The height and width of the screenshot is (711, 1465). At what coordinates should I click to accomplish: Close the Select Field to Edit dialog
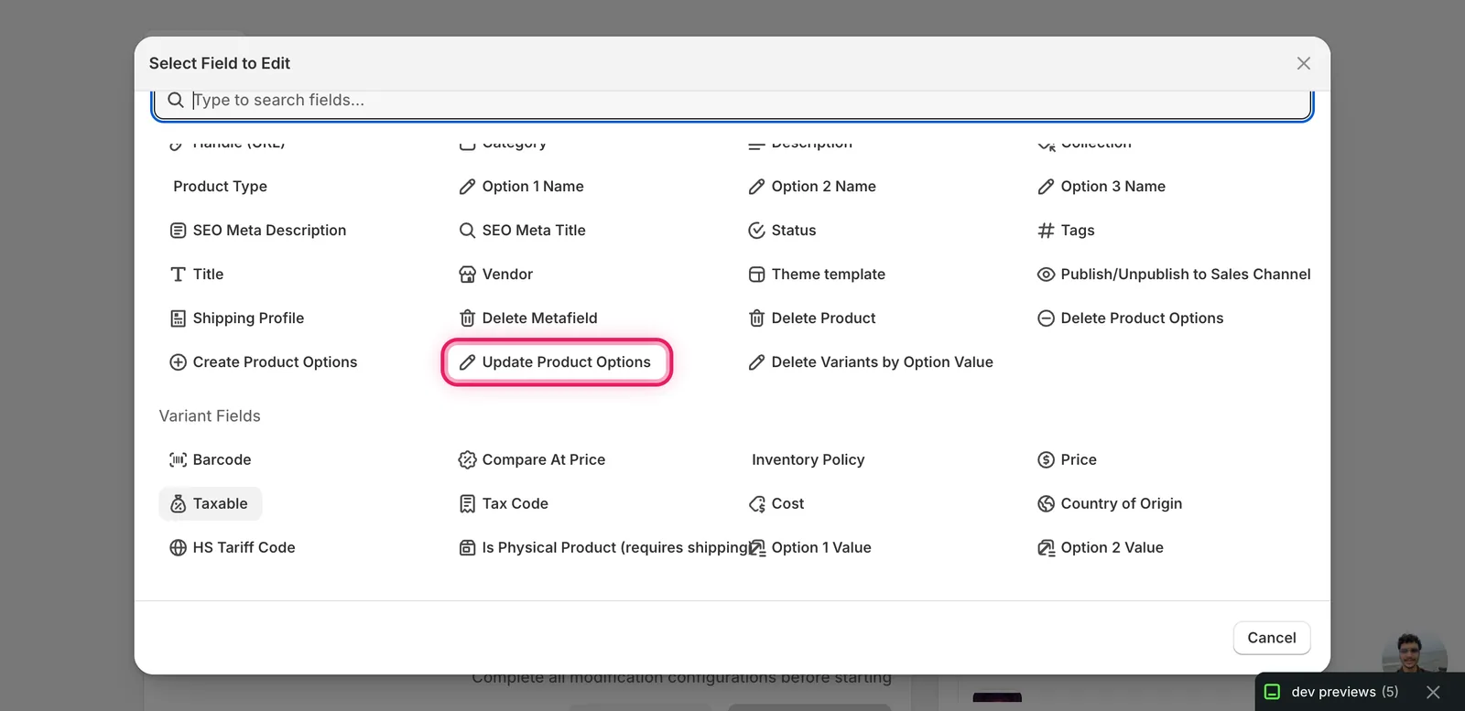(1303, 63)
